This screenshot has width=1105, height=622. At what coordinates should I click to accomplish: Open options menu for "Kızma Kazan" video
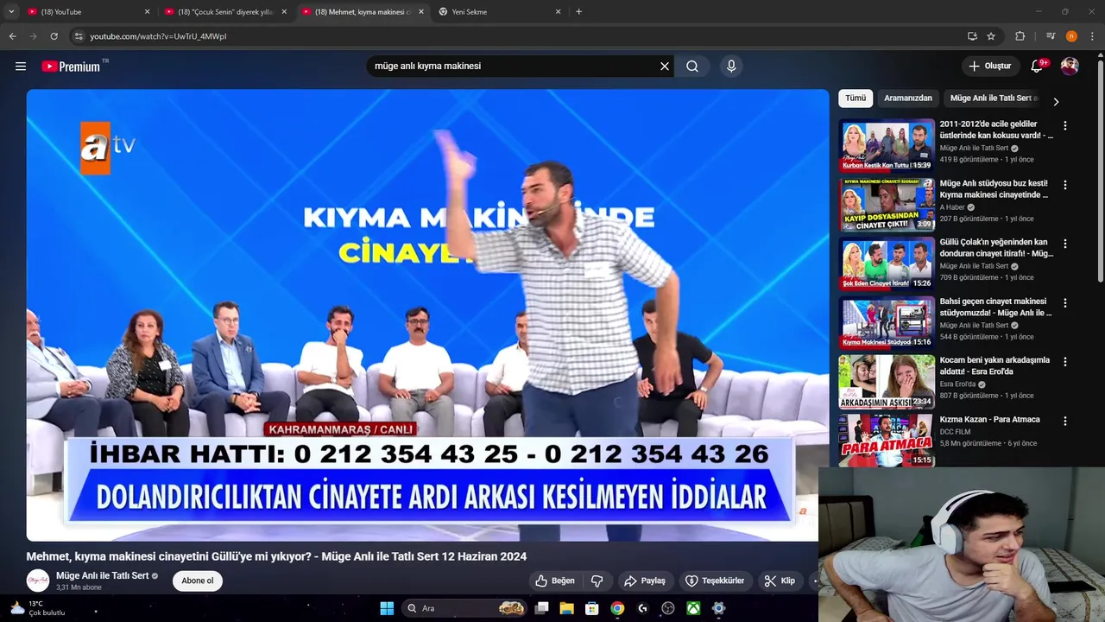coord(1065,421)
